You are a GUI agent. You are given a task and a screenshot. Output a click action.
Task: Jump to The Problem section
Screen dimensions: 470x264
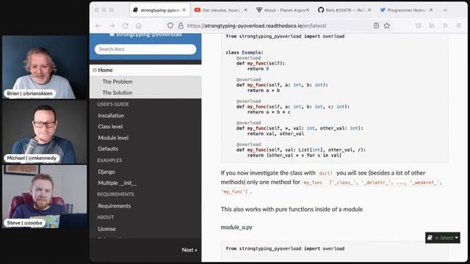coord(117,81)
